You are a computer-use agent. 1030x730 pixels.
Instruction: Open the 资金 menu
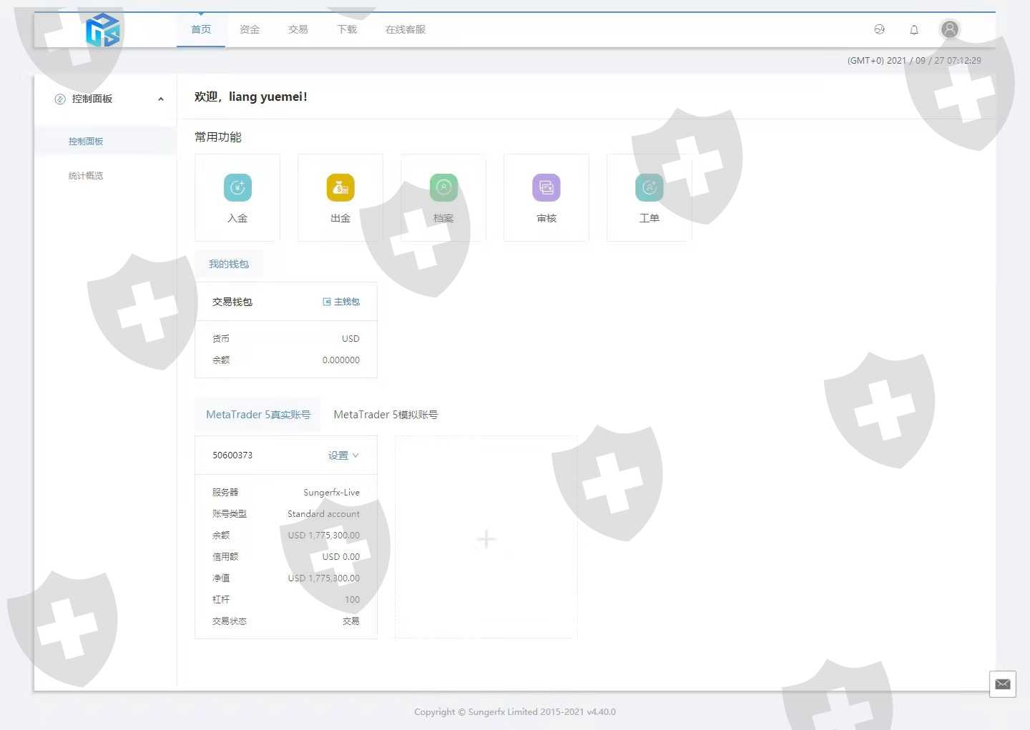250,29
